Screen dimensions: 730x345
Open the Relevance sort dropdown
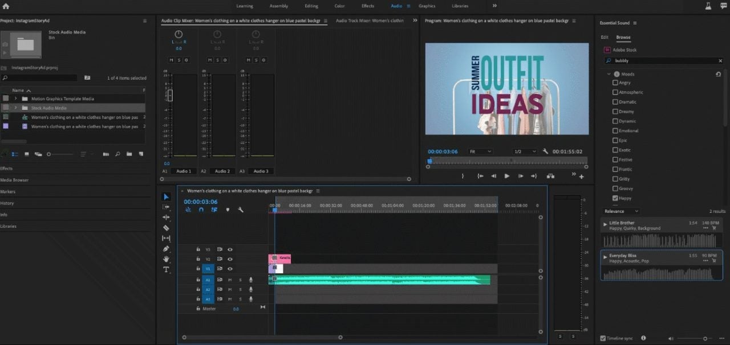(x=622, y=211)
